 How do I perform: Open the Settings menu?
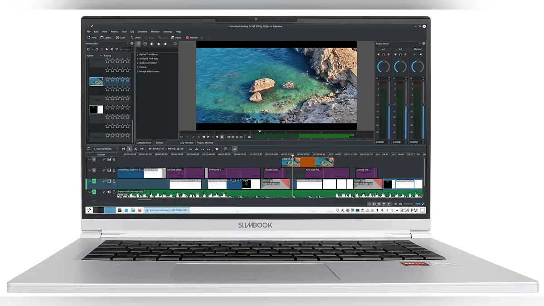click(168, 32)
